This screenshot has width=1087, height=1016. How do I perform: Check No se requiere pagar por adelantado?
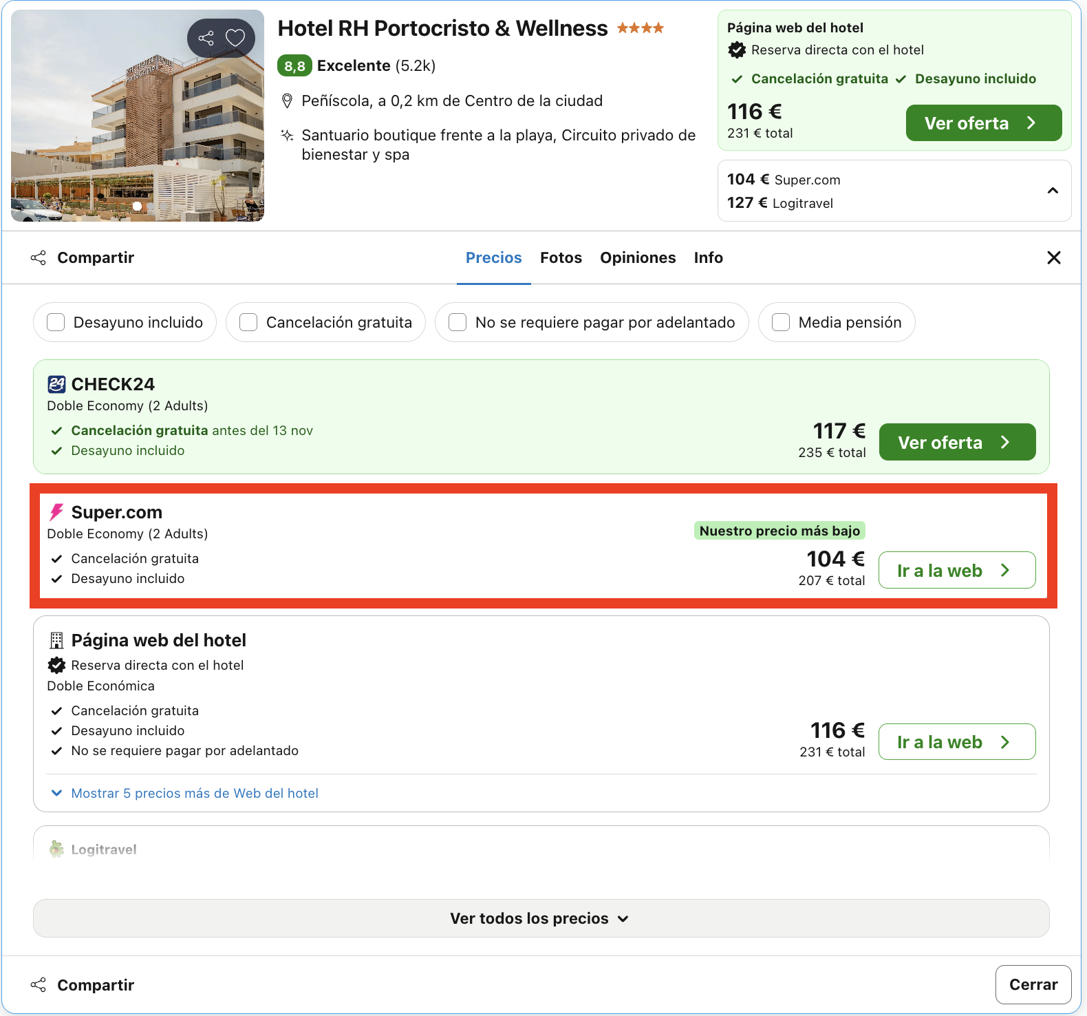(x=458, y=322)
